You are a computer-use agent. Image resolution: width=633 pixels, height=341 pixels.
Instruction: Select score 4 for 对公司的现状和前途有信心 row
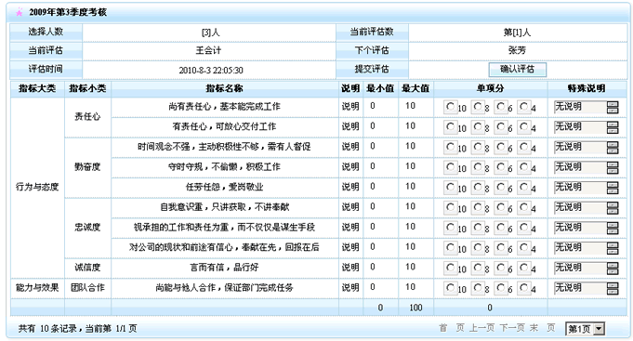[x=523, y=247]
